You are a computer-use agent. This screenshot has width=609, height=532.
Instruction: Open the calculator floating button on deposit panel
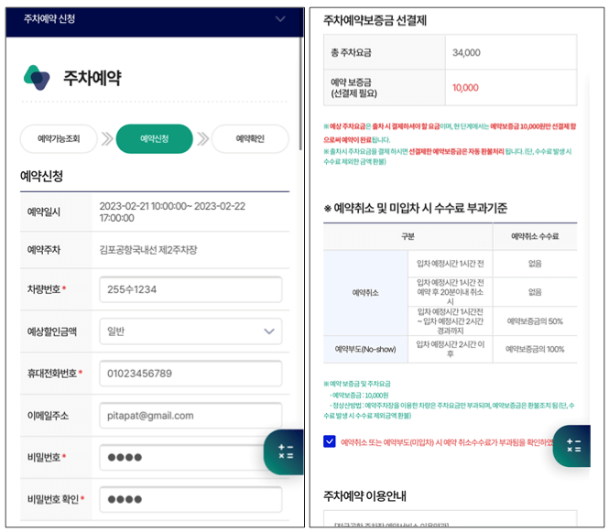(572, 446)
